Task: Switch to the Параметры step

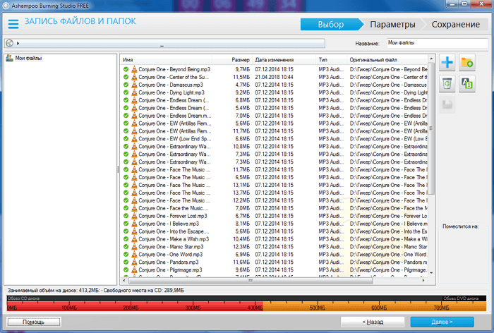Action: [392, 25]
